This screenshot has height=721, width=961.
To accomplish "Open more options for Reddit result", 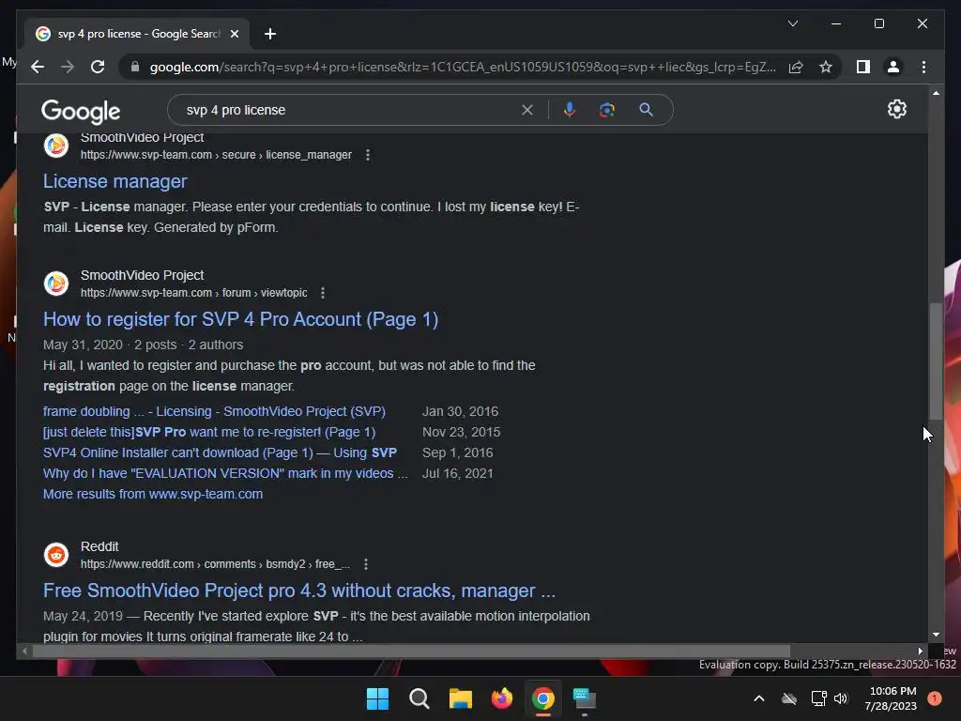I will pos(366,564).
